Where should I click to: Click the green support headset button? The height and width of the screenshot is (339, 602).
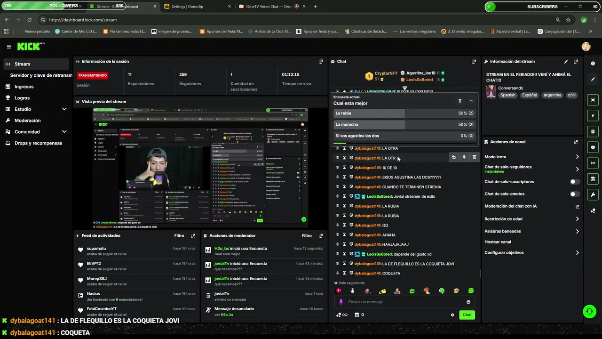point(589,311)
